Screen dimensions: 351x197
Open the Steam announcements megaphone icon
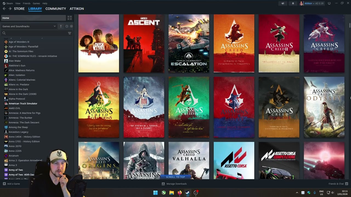pos(283,3)
